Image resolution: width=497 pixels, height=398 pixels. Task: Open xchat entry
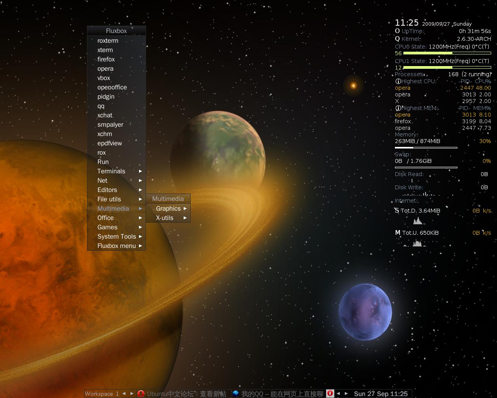click(x=116, y=115)
